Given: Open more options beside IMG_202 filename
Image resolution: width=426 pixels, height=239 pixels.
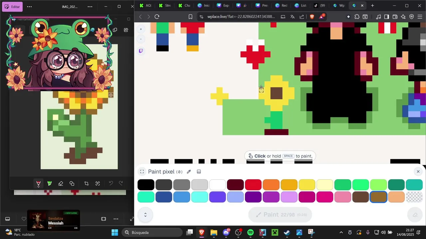Looking at the screenshot, I should tap(90, 7).
